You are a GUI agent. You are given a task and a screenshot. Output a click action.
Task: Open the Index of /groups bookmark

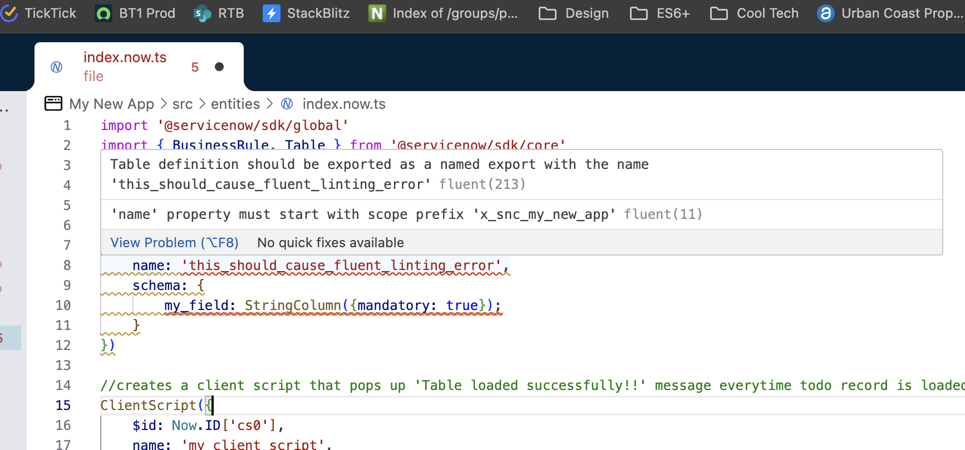[x=444, y=13]
